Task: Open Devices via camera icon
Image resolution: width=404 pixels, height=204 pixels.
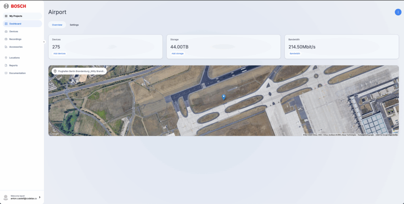Action: tap(6, 31)
